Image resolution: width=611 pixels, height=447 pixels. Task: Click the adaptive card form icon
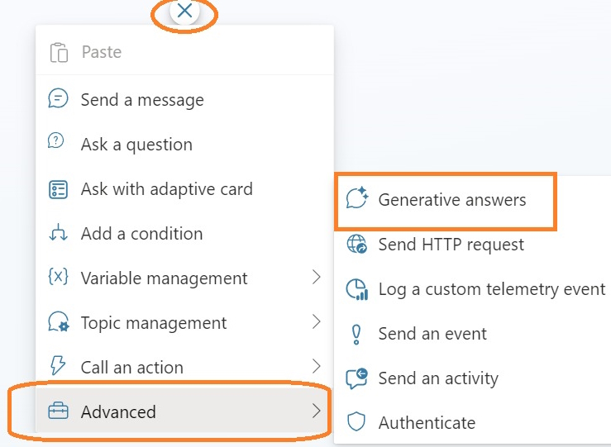58,189
